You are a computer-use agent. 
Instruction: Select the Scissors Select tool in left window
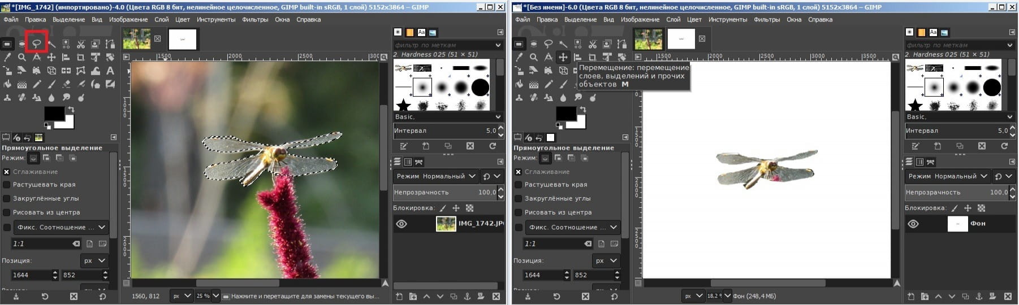point(81,43)
